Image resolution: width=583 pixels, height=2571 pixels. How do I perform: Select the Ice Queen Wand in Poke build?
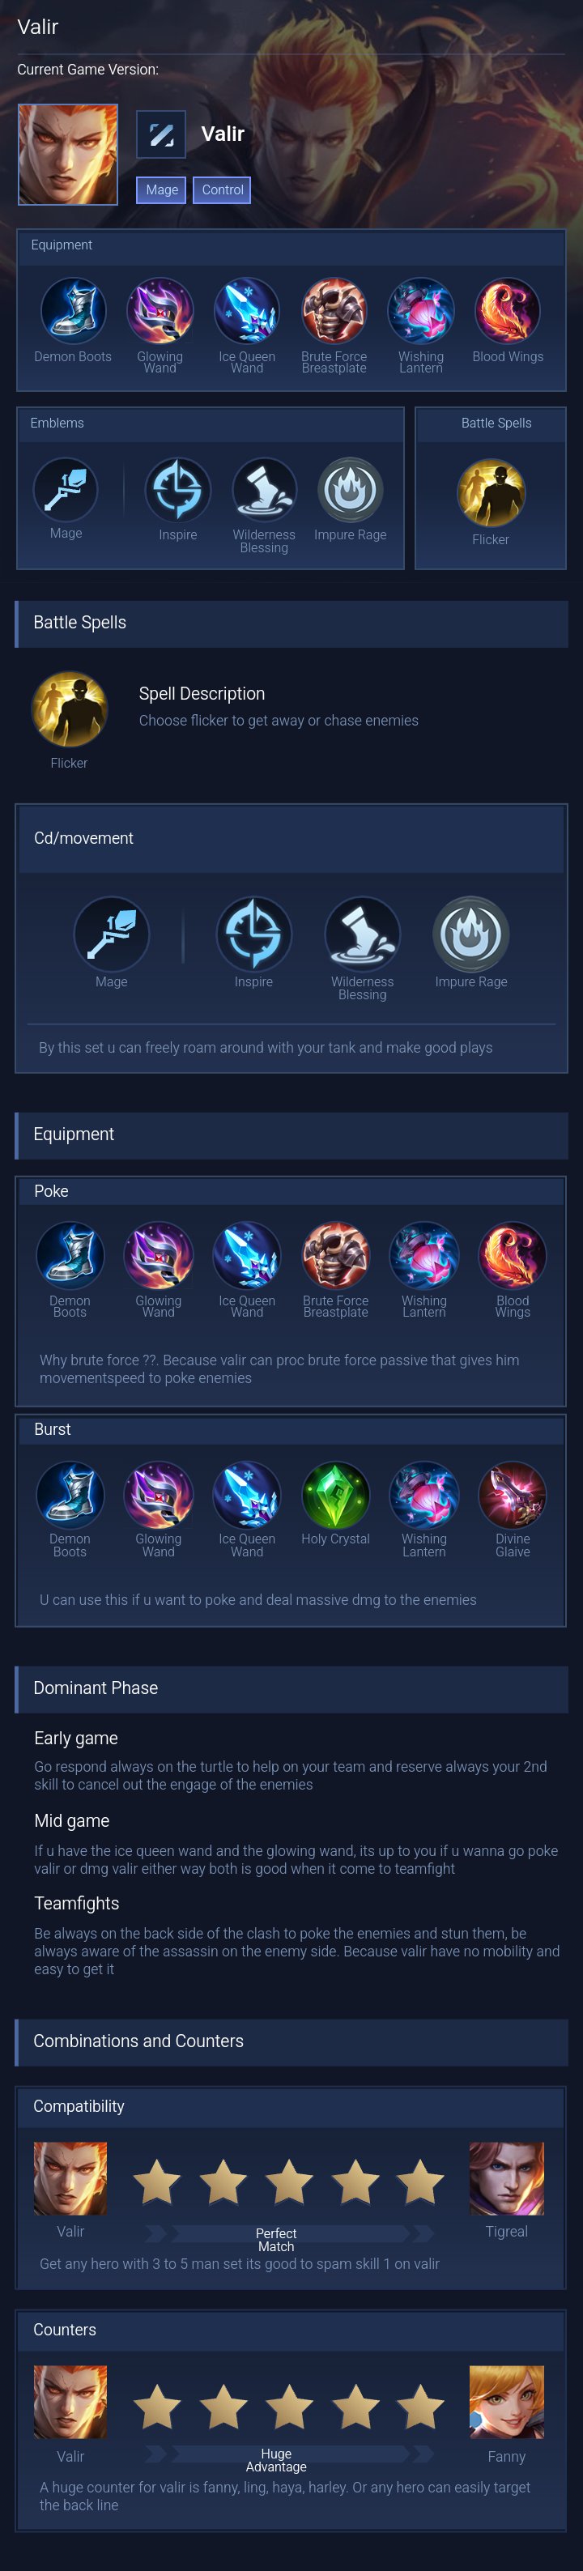(x=247, y=1256)
